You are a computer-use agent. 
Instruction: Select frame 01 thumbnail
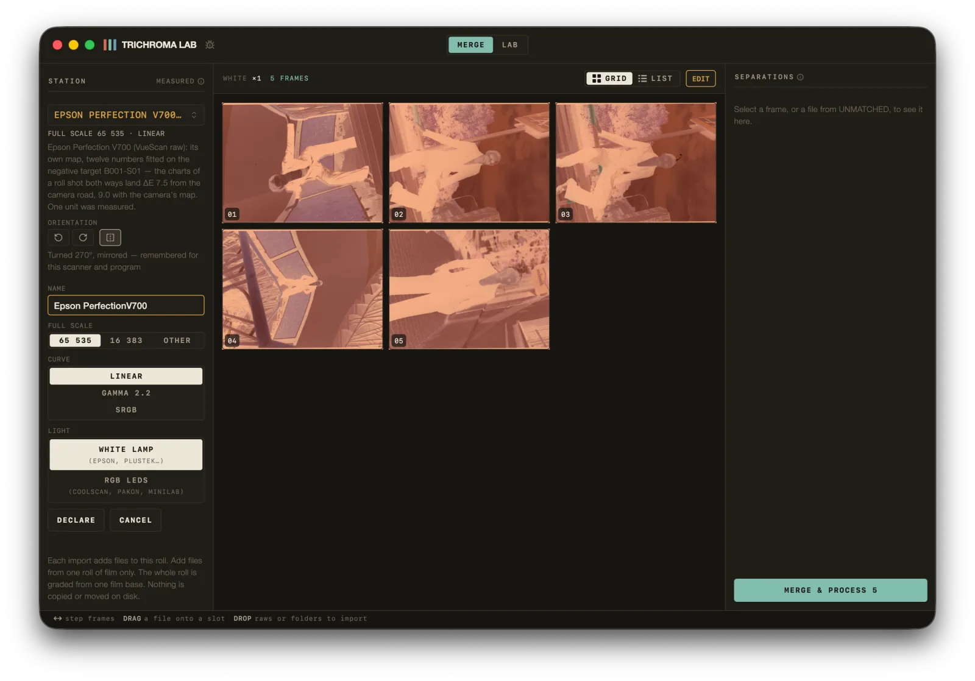[303, 163]
